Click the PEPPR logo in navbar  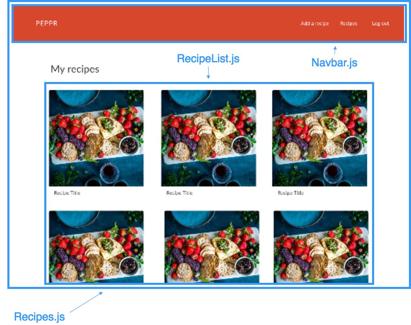[46, 23]
